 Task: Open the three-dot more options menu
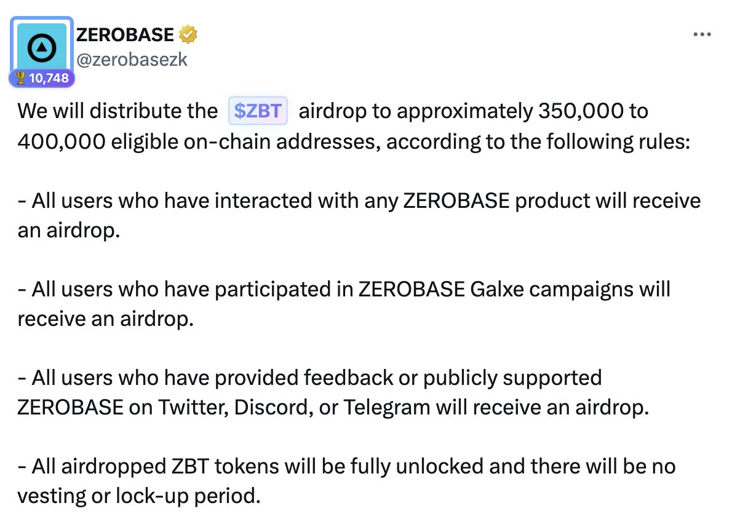click(x=702, y=34)
